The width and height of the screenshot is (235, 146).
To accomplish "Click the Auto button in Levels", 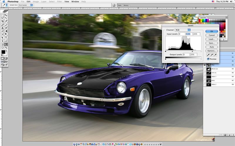I will [211, 47].
